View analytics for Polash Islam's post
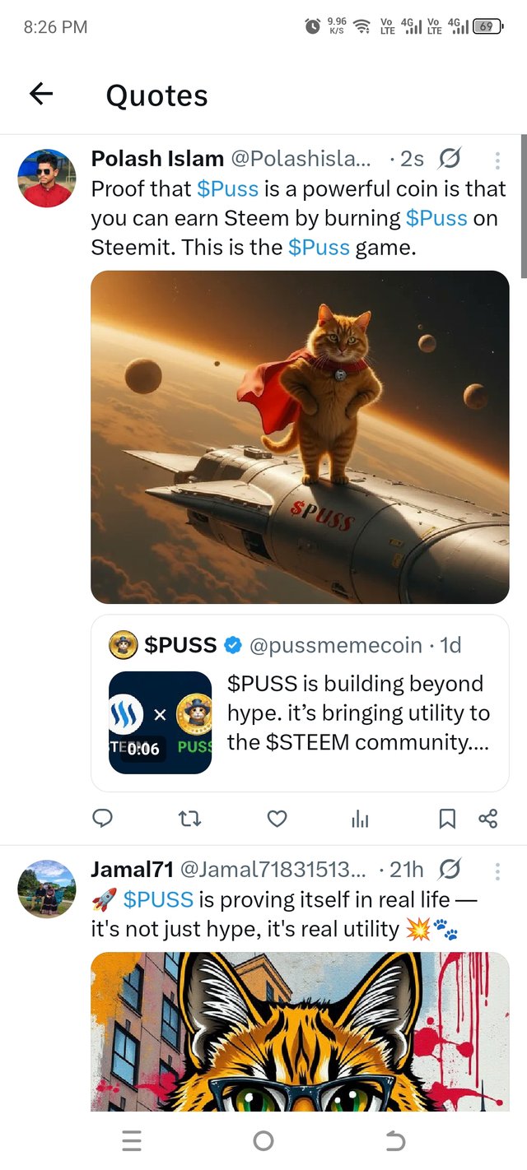527x1170 pixels. [360, 818]
